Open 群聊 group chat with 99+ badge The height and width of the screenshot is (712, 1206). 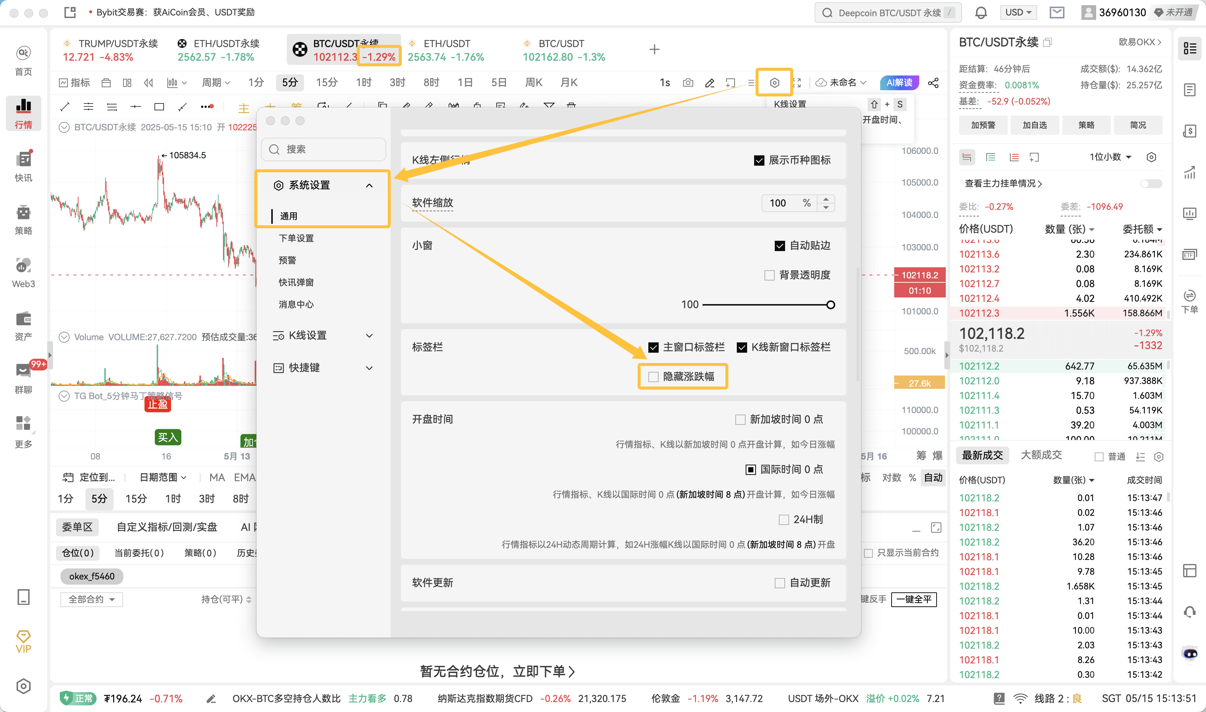(23, 378)
